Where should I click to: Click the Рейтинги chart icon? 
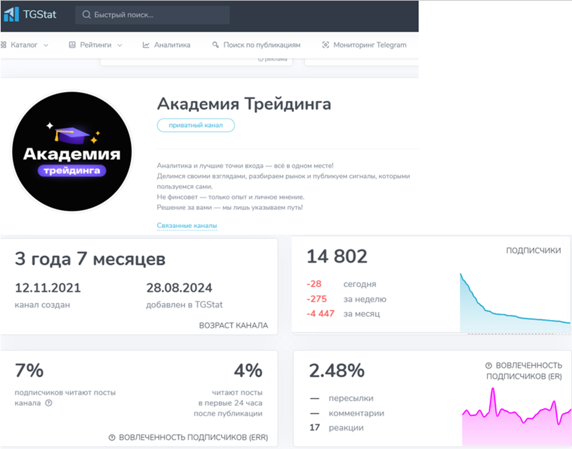(x=72, y=45)
